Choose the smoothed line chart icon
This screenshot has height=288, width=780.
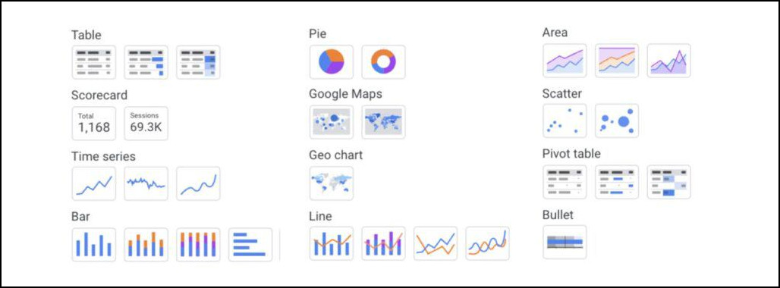coord(487,243)
